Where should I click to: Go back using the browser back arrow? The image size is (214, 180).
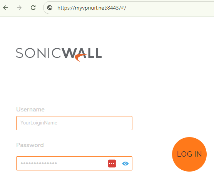pyautogui.click(x=5, y=8)
